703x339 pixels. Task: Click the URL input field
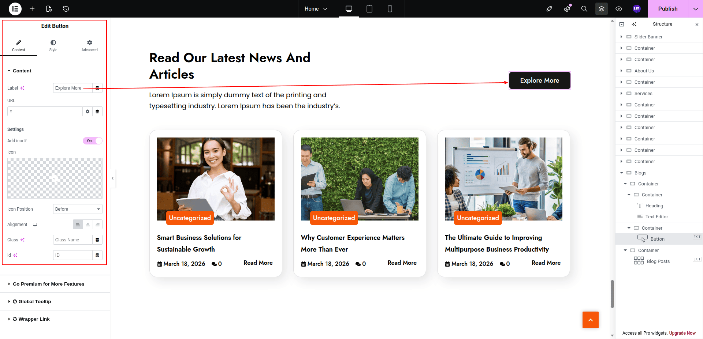pyautogui.click(x=45, y=112)
